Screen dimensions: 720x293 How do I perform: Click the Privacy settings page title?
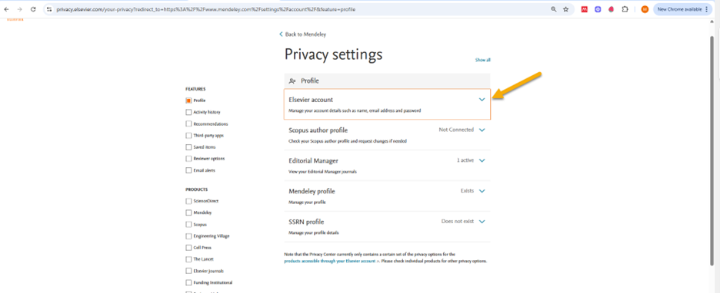333,54
